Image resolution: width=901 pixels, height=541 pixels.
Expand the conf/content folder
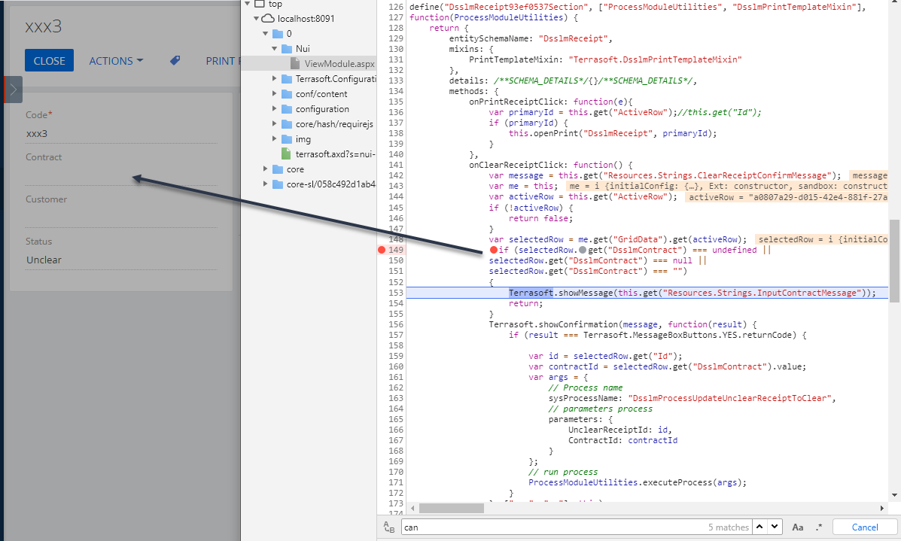click(275, 93)
